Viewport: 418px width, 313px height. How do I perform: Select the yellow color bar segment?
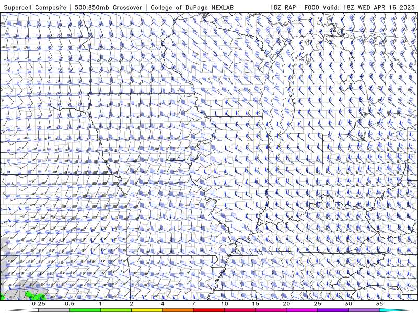147,310
